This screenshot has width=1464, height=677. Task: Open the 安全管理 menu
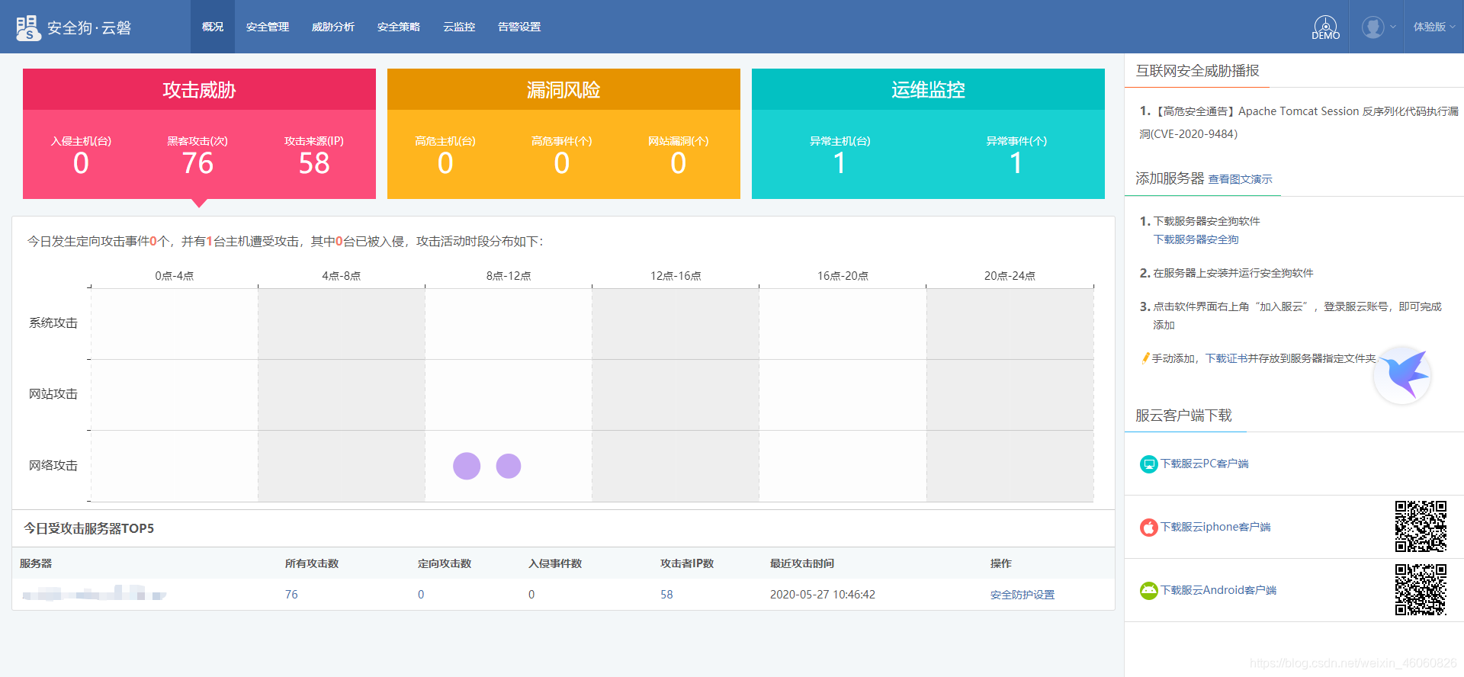tap(268, 27)
